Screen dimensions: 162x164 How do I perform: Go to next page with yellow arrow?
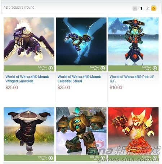click(154, 8)
